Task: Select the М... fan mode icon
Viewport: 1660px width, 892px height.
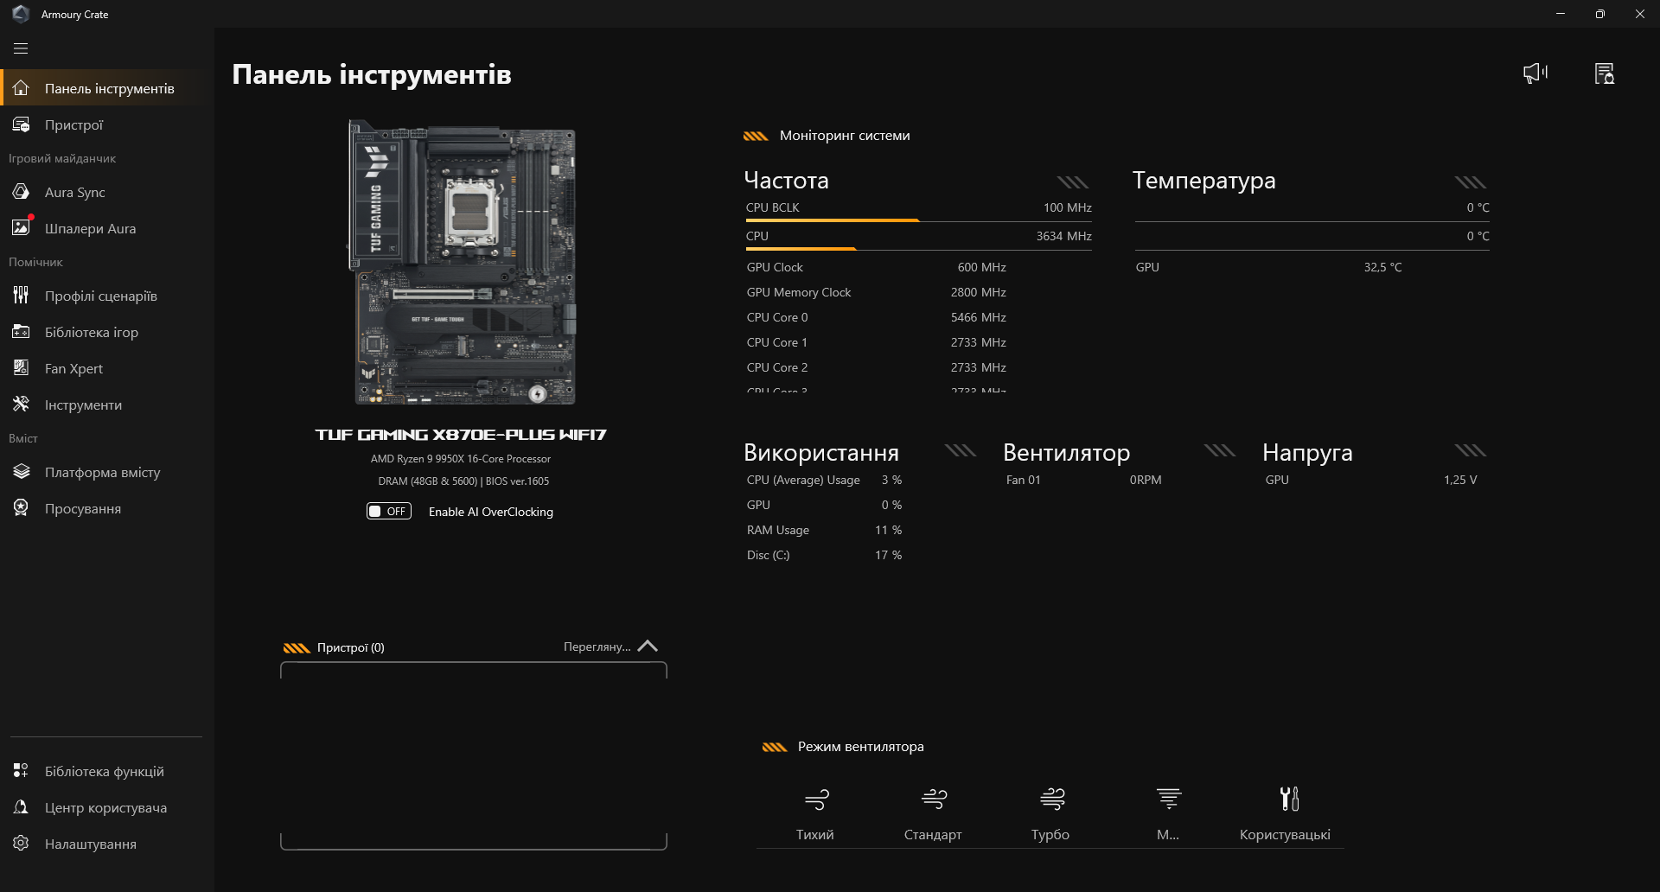Action: (x=1169, y=799)
